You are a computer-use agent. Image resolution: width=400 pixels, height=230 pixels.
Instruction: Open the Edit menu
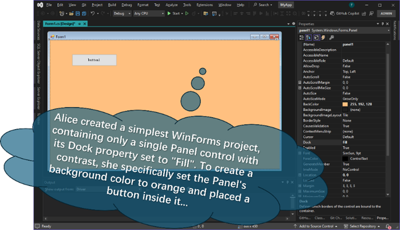coord(60,5)
